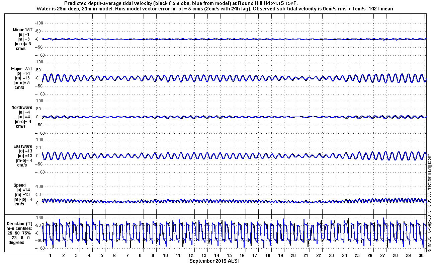Click day 15 tick label on time axis
The height and width of the screenshot is (268, 435).
click(230, 255)
